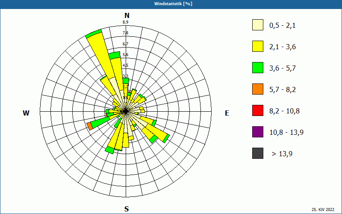342x214 pixels.
Task: Click the yellow 2,1 - 3,6 legend swatch
Action: 258,46
